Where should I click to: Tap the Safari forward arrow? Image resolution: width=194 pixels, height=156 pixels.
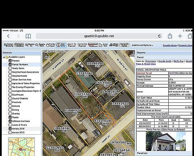[x=18, y=36]
